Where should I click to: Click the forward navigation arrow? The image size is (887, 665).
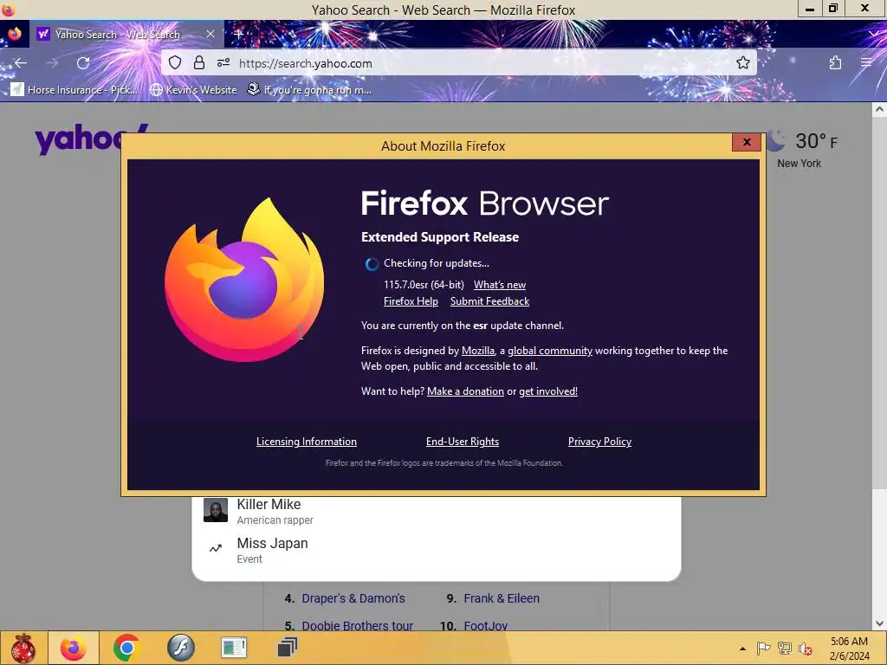(x=52, y=62)
